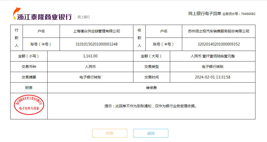Viewport: 267px width, 142px height.
Task: Click the 打印 print button
Action: click(110, 133)
